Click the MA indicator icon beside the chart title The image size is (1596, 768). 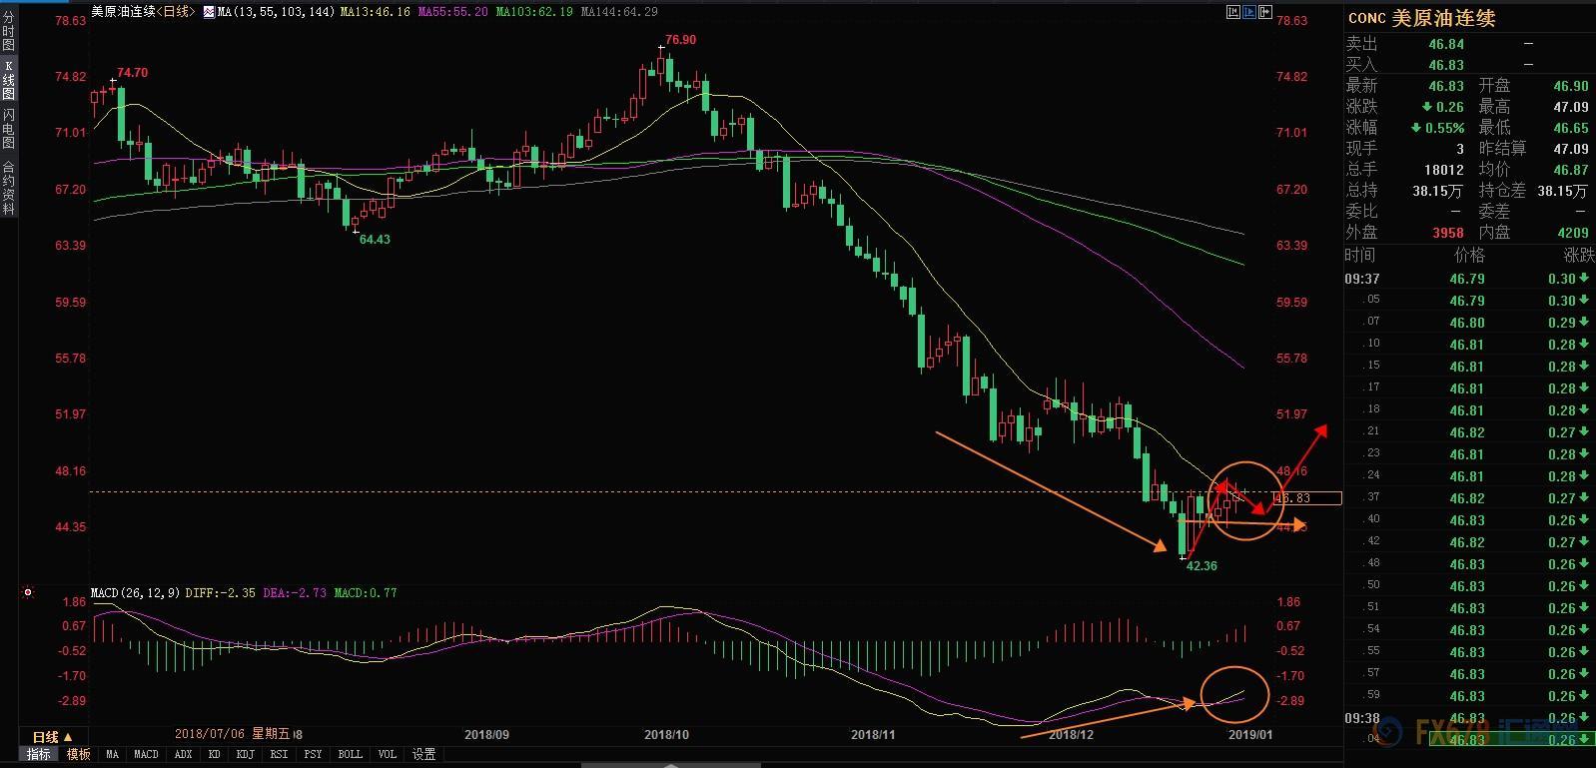(x=209, y=12)
